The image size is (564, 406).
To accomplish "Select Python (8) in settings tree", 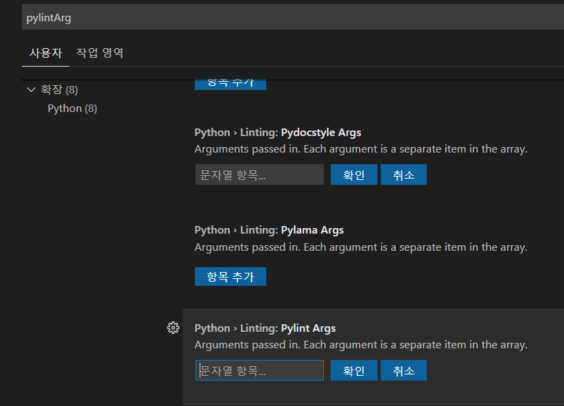I will 72,109.
